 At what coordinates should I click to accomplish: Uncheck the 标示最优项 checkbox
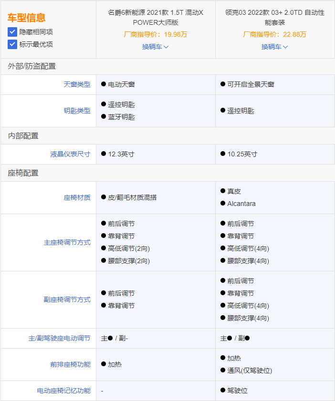coord(12,44)
